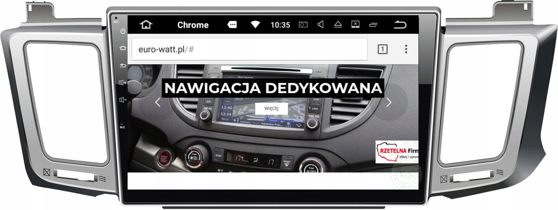558x210 pixels.
Task: Open recent apps windows icon
Action: click(x=373, y=25)
